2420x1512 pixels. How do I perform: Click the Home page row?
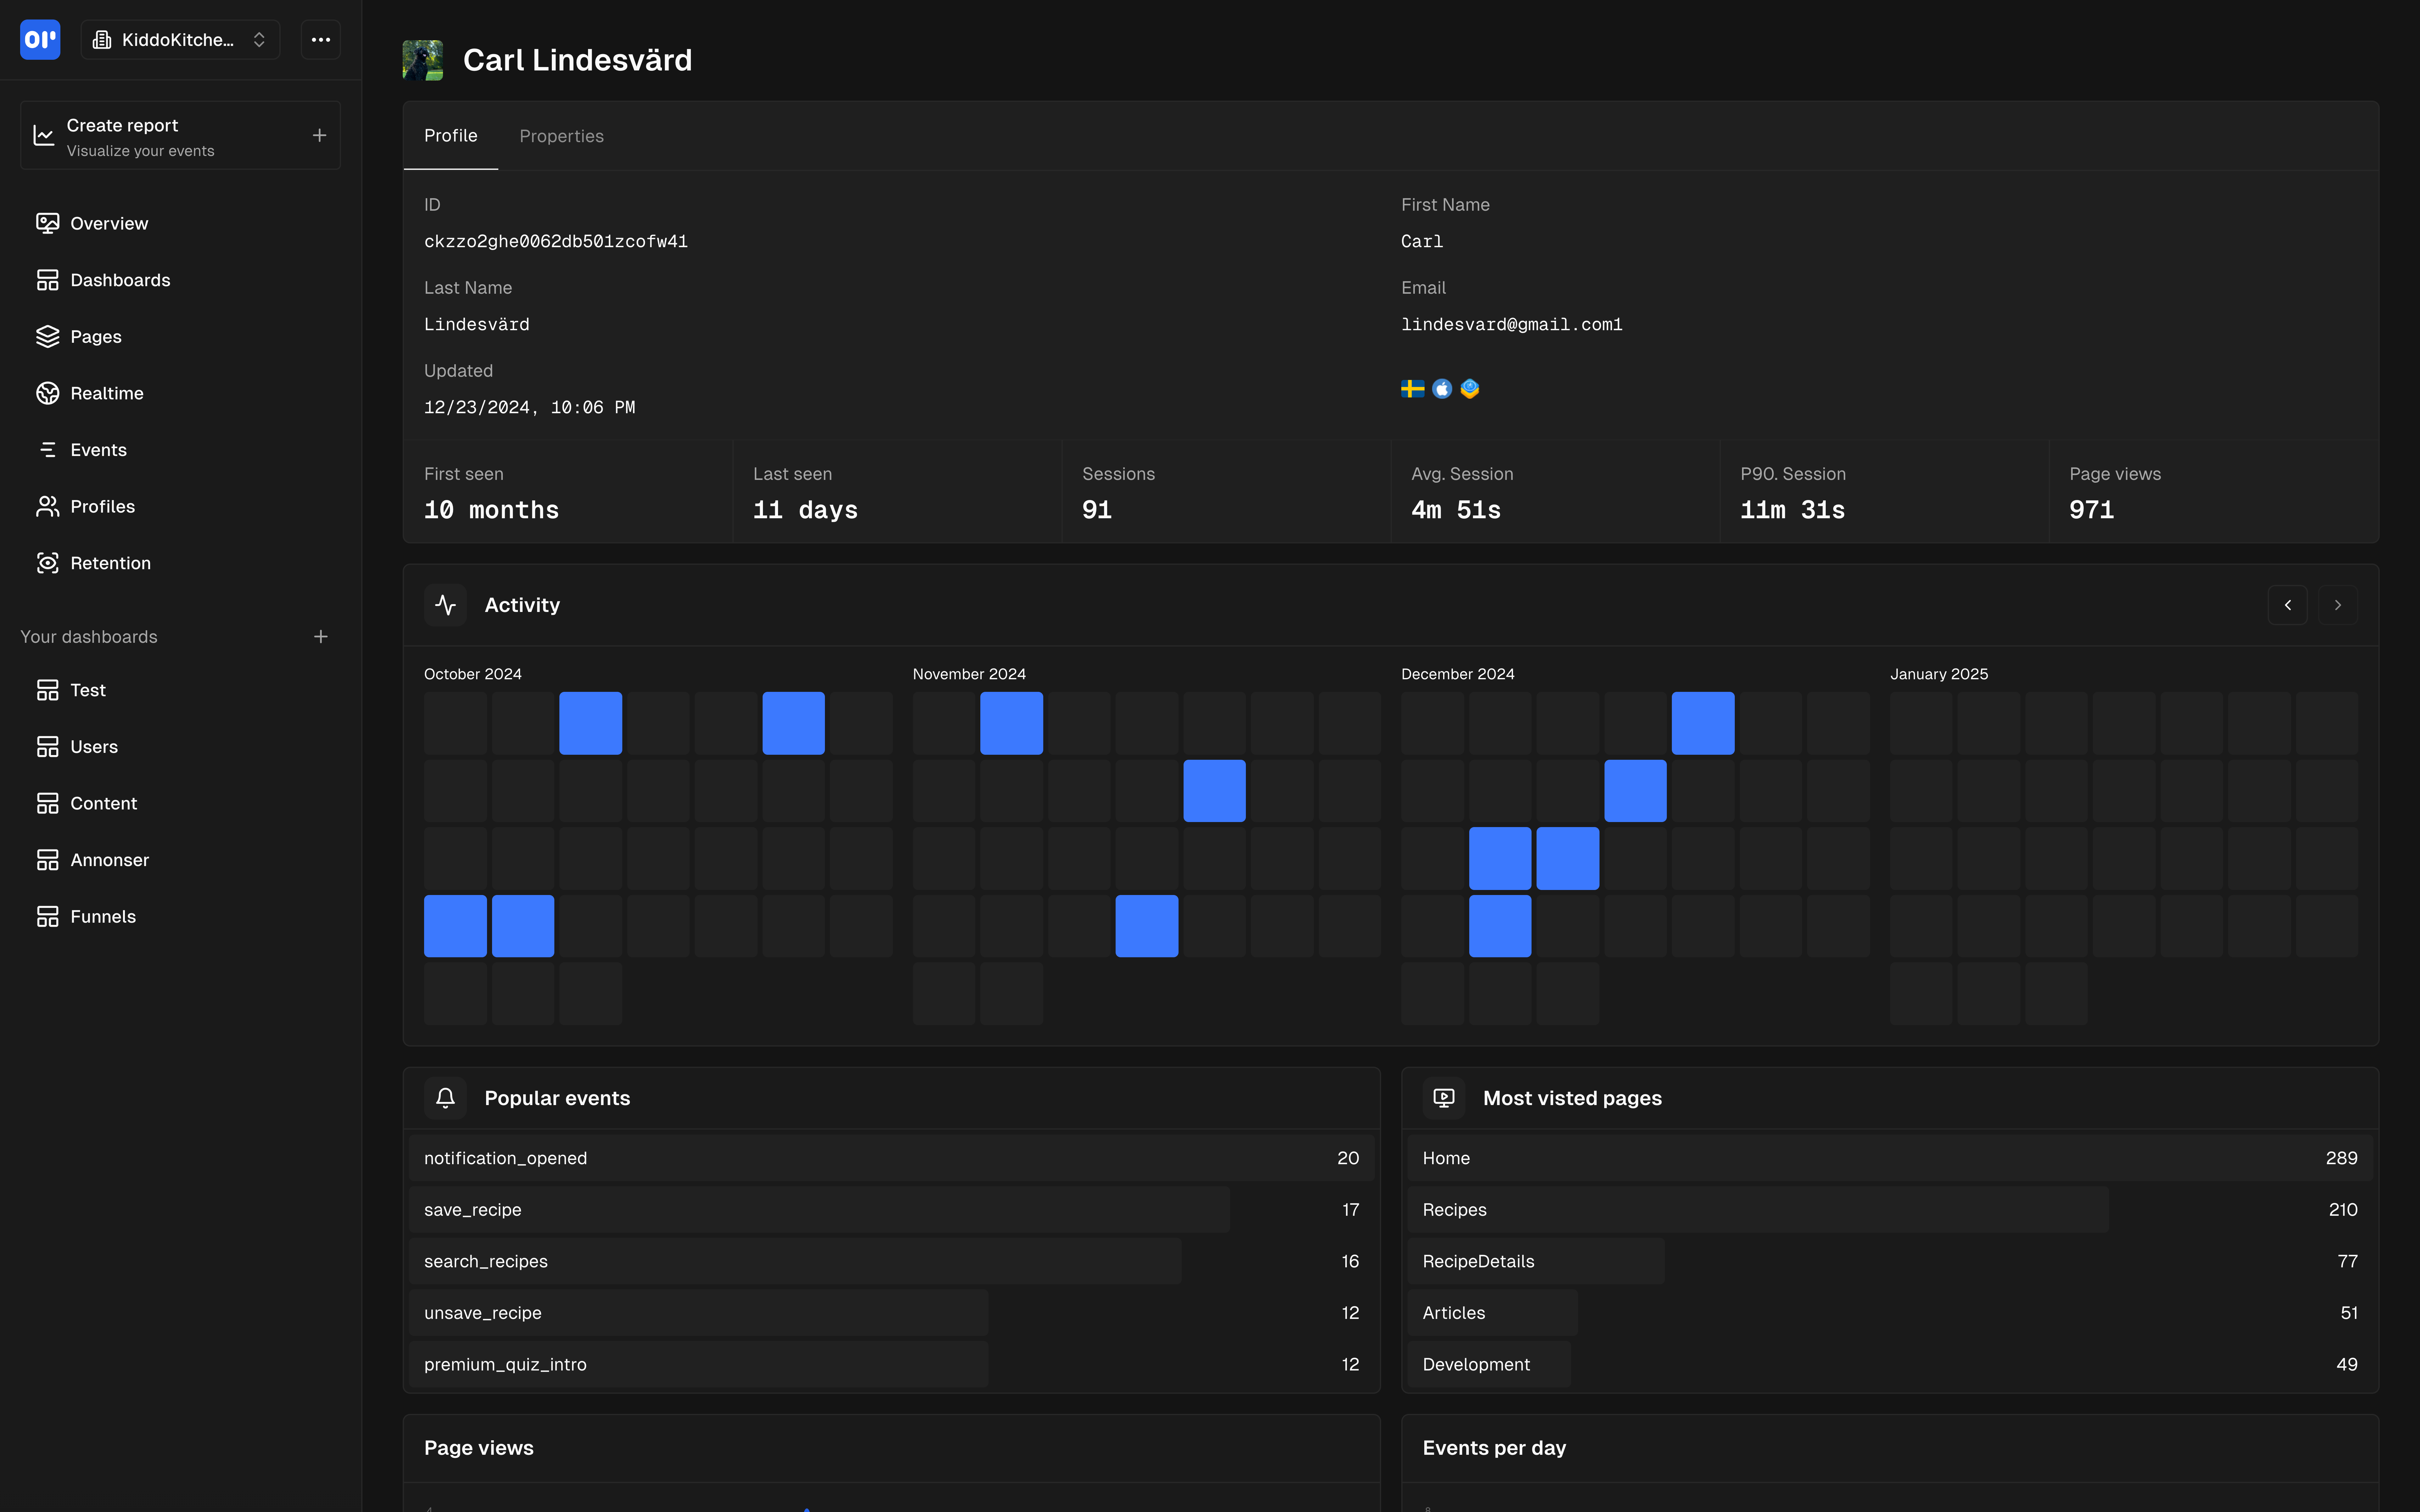coord(1890,1158)
